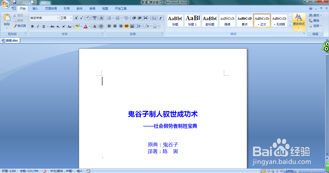
Task: Toggle italic formatting
Action: (38, 27)
